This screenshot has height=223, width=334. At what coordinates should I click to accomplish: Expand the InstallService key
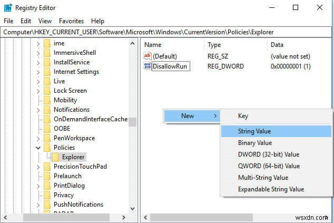pos(38,63)
